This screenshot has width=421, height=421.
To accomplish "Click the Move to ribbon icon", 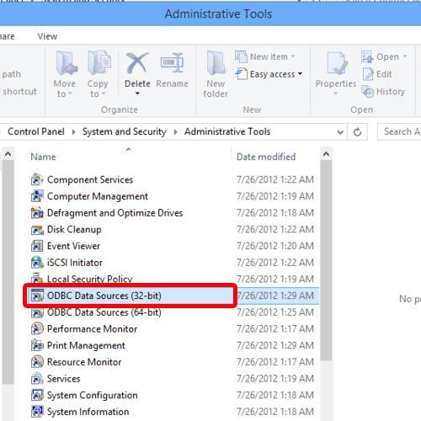I will [67, 63].
